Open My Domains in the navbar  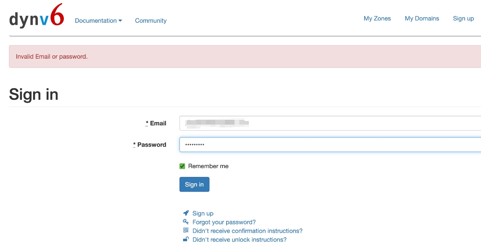tap(422, 18)
